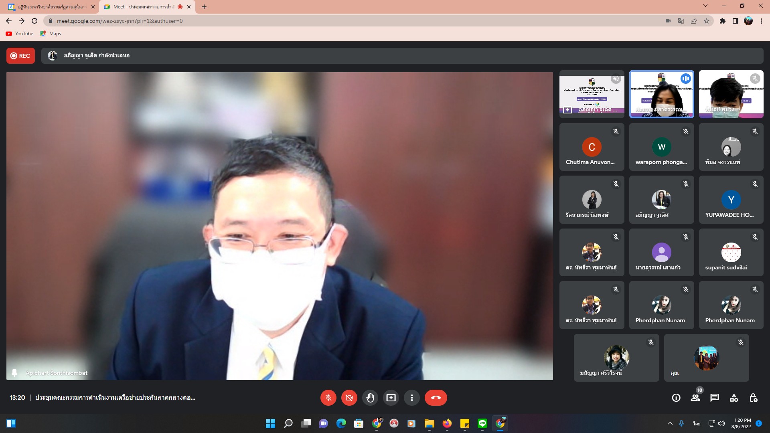Toggle the muted microphone button
Image resolution: width=770 pixels, height=433 pixels.
[x=328, y=398]
